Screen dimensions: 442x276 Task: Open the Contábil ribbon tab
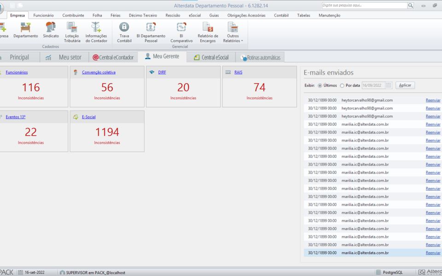[x=281, y=16]
